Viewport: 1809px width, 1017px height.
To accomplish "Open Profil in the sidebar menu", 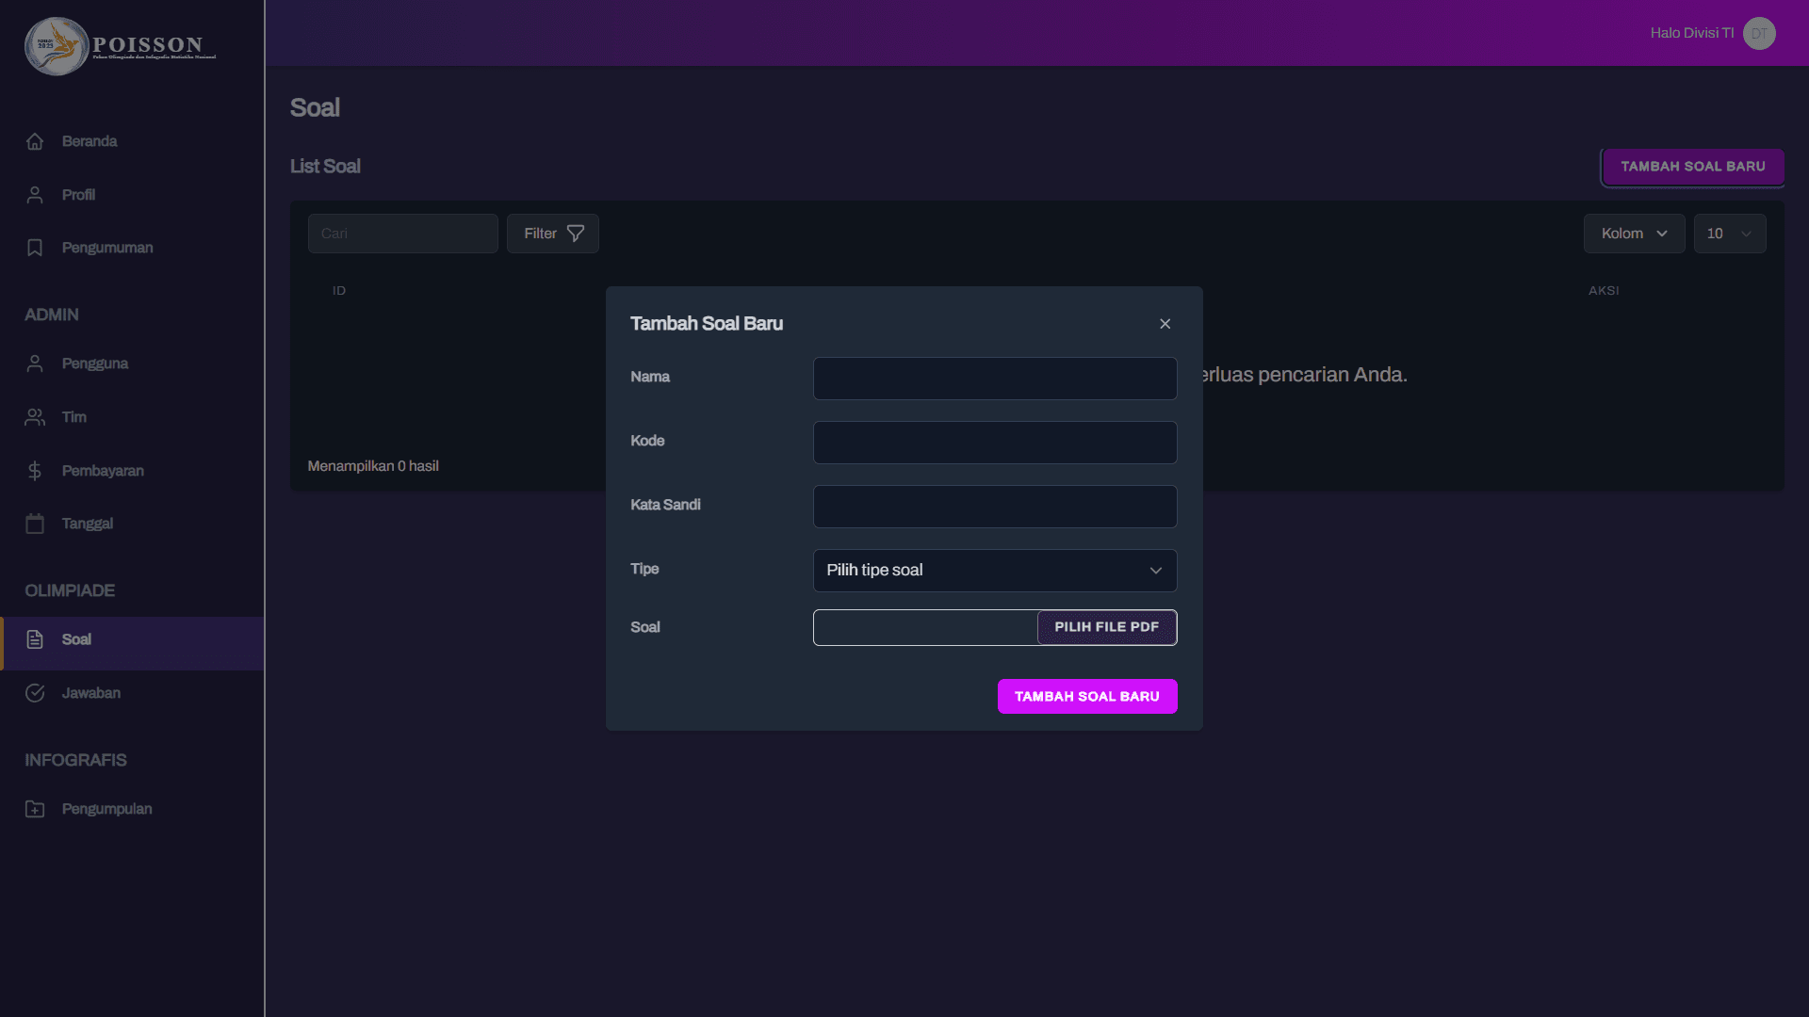I will tap(78, 195).
